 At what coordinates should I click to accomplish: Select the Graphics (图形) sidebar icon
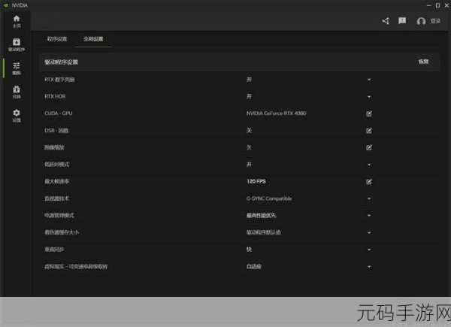[x=17, y=68]
